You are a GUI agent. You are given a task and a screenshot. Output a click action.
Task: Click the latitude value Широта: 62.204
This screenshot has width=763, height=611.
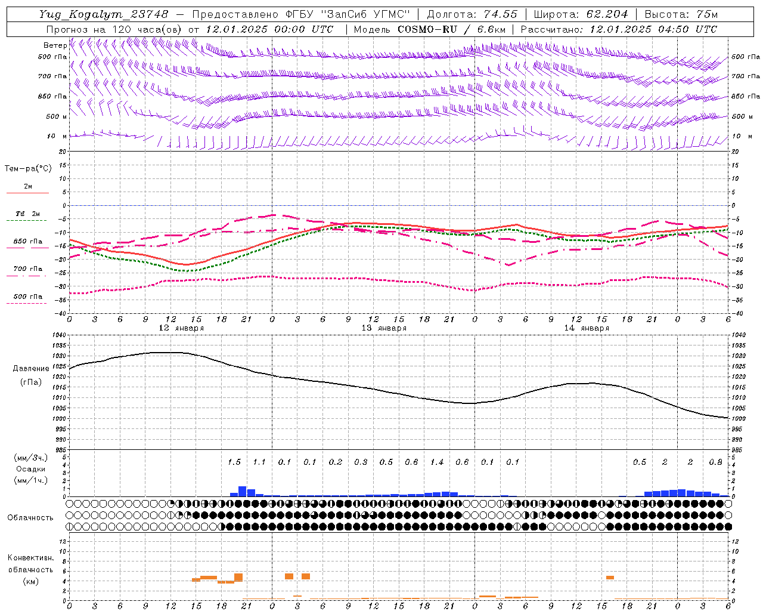click(x=581, y=14)
